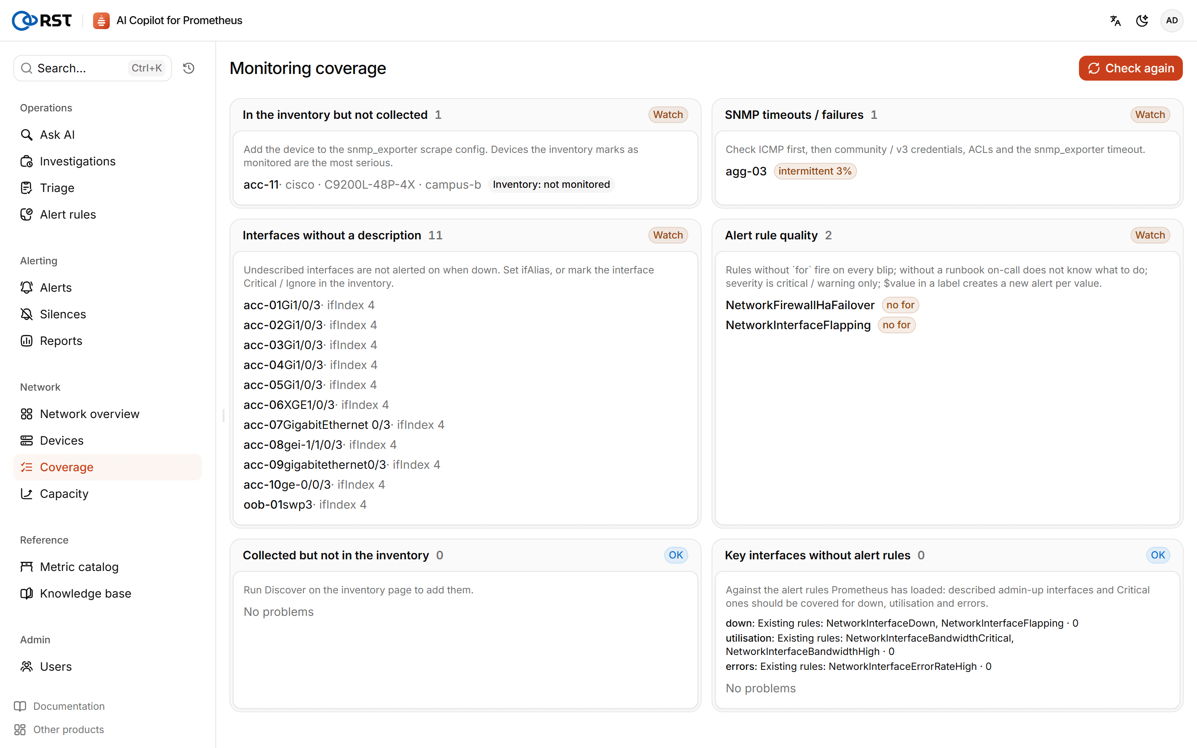Click the AI Copilot for Prometheus app icon
This screenshot has width=1197, height=748.
click(101, 20)
